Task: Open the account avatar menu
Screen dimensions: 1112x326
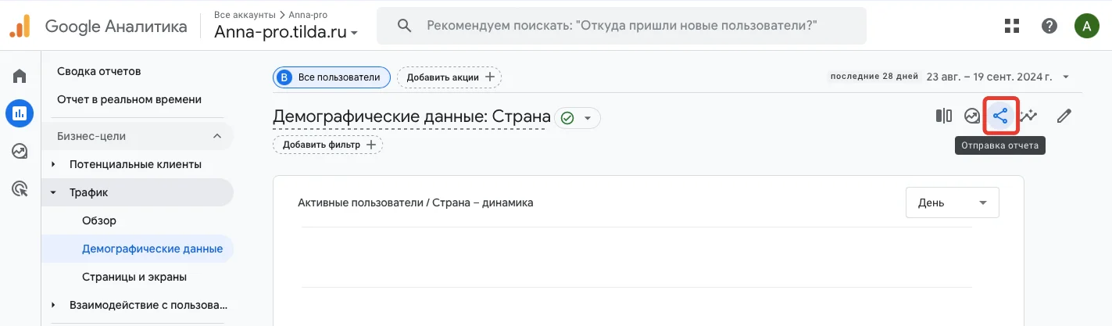Action: click(x=1086, y=26)
